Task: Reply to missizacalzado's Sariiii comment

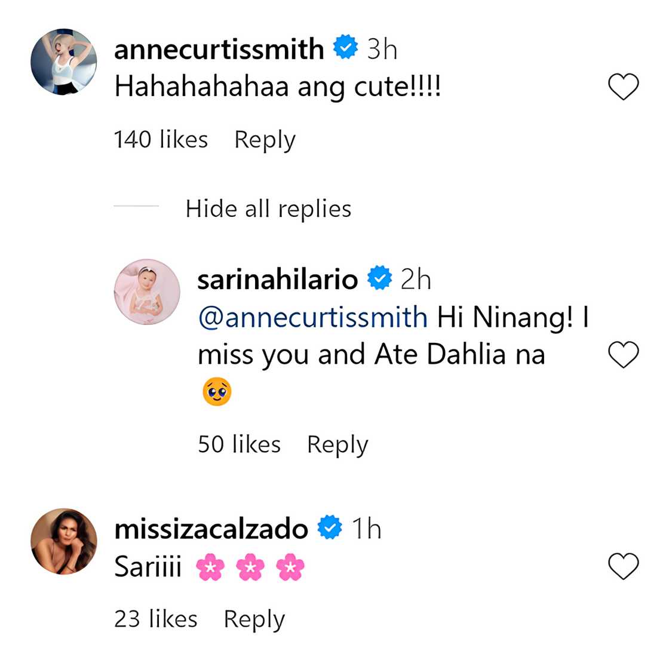Action: coord(254,619)
